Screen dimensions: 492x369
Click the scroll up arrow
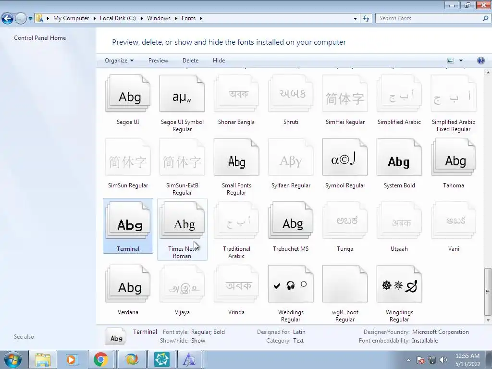point(488,73)
